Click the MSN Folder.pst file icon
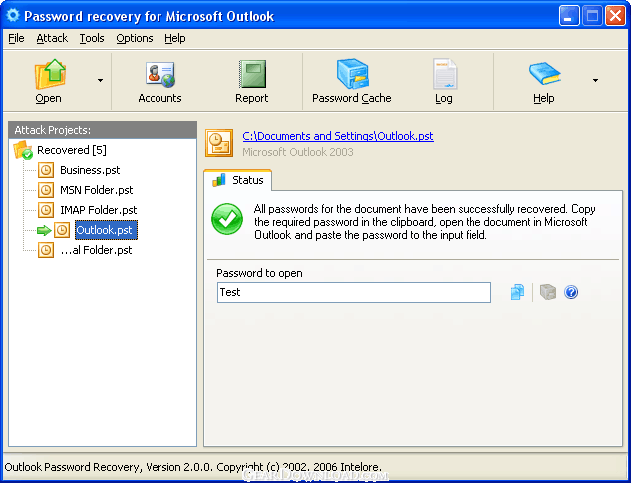This screenshot has width=631, height=483. [x=46, y=190]
